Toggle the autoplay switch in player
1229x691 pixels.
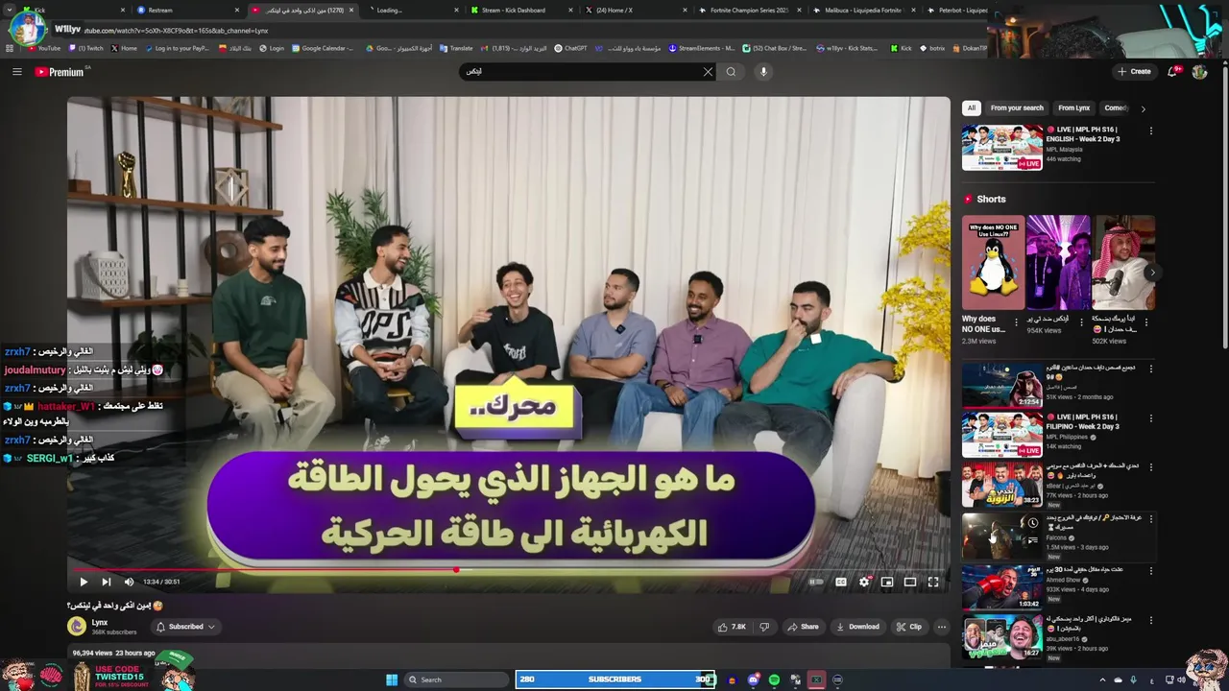click(x=816, y=582)
